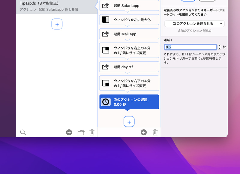Select the ウィンドウを右下の4分の1/隅にサイズ変更 action

point(129,83)
